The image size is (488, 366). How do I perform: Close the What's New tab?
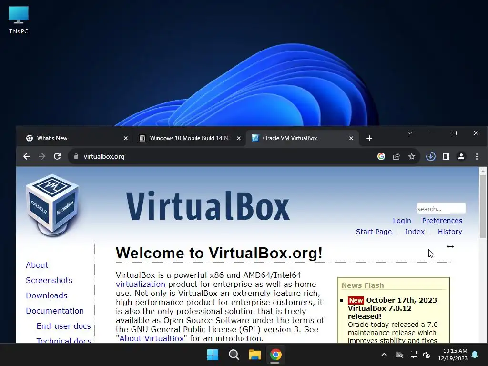126,138
